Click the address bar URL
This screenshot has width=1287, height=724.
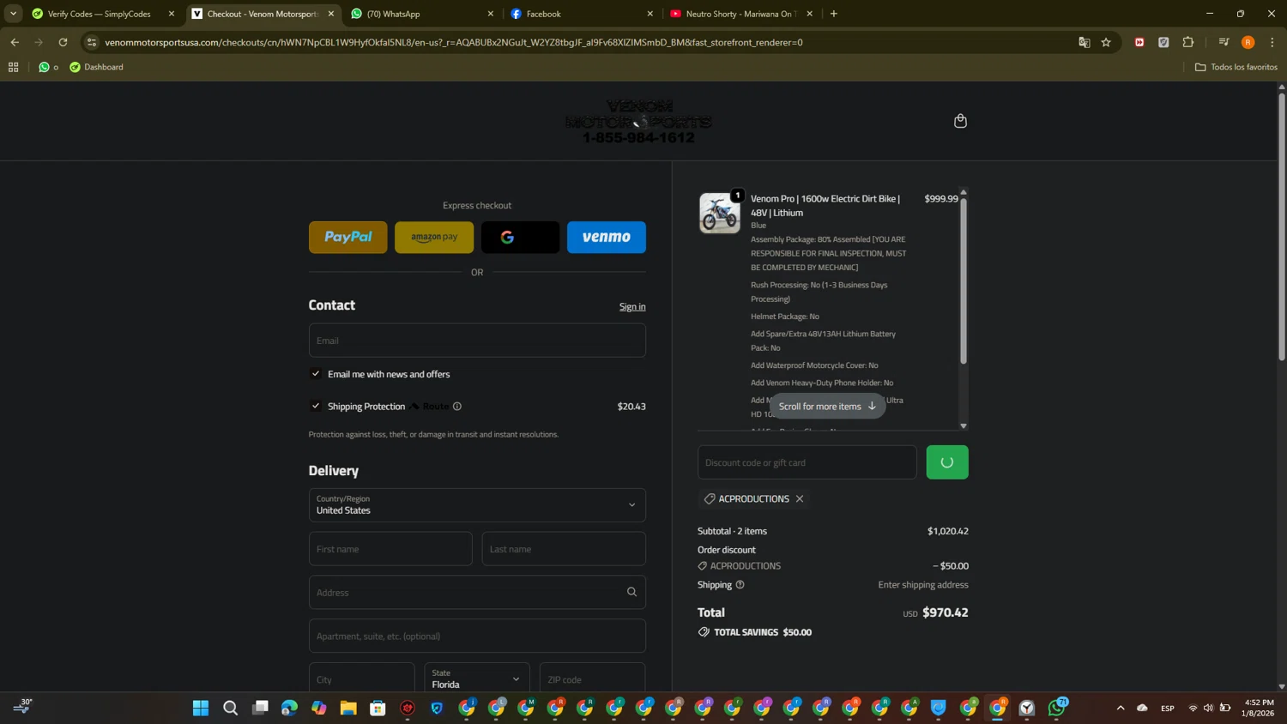[x=454, y=42]
